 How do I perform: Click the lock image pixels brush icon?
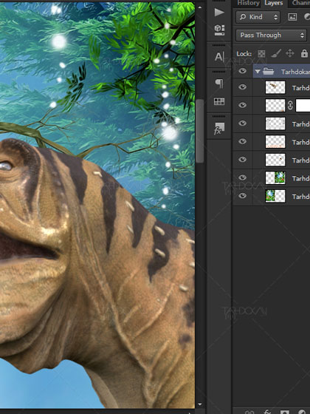pyautogui.click(x=275, y=54)
